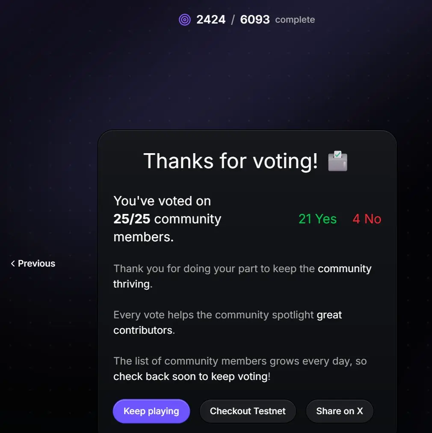
Task: Click check back soon to keep voting
Action: [x=192, y=377]
